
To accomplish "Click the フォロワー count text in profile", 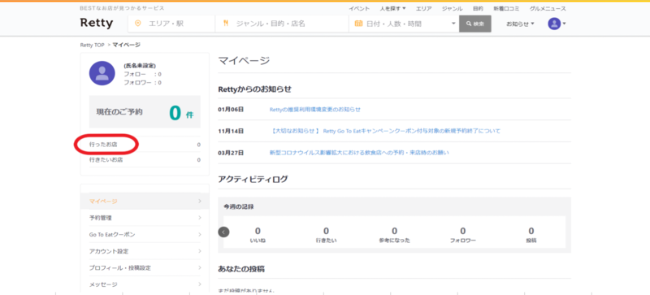I will tap(143, 83).
